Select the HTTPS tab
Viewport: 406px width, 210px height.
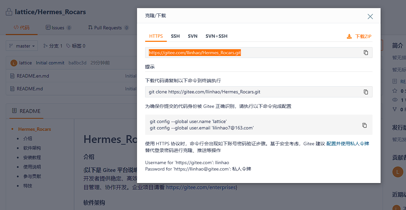click(156, 36)
